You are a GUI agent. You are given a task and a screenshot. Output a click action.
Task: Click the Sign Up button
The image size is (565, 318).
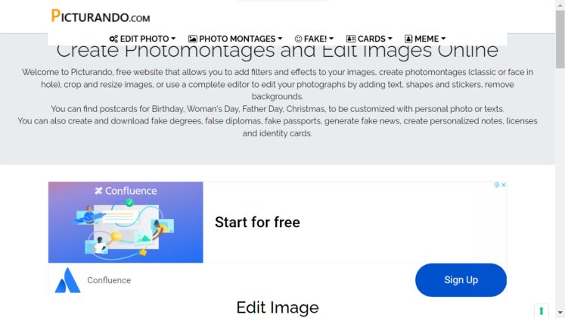(x=461, y=280)
